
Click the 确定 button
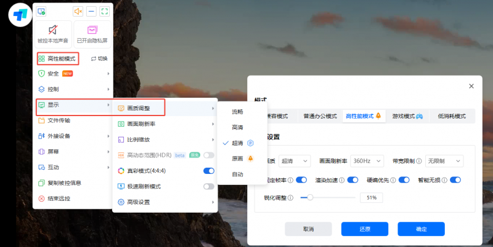(x=422, y=229)
